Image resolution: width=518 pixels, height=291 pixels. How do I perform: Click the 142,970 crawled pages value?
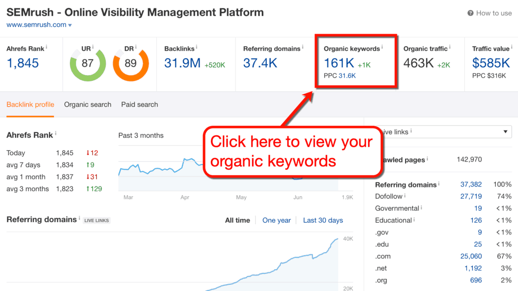click(x=469, y=159)
